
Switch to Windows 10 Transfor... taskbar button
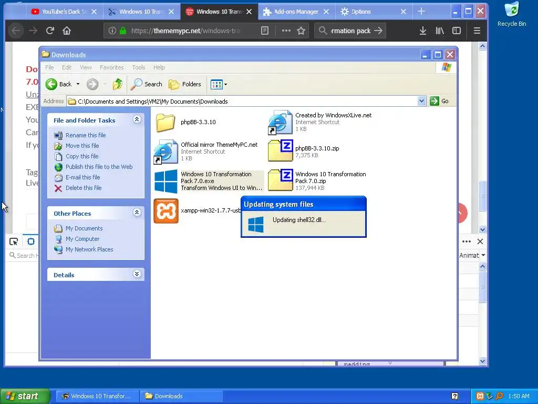point(98,396)
